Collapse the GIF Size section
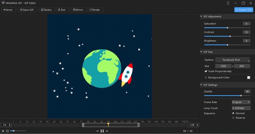The height and width of the screenshot is (134, 255). coord(201,52)
